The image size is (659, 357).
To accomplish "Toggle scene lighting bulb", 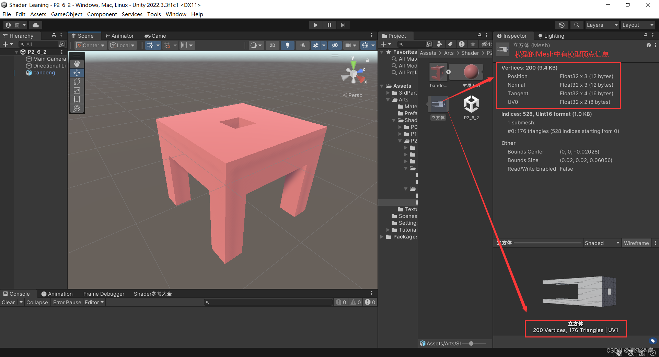I will (288, 45).
